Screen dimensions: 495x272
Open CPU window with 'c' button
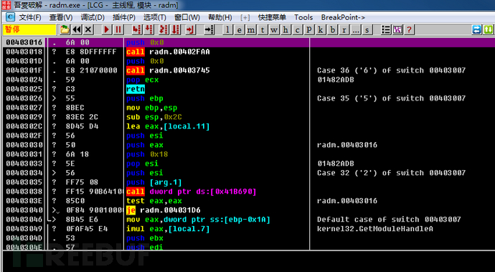pos(297,29)
